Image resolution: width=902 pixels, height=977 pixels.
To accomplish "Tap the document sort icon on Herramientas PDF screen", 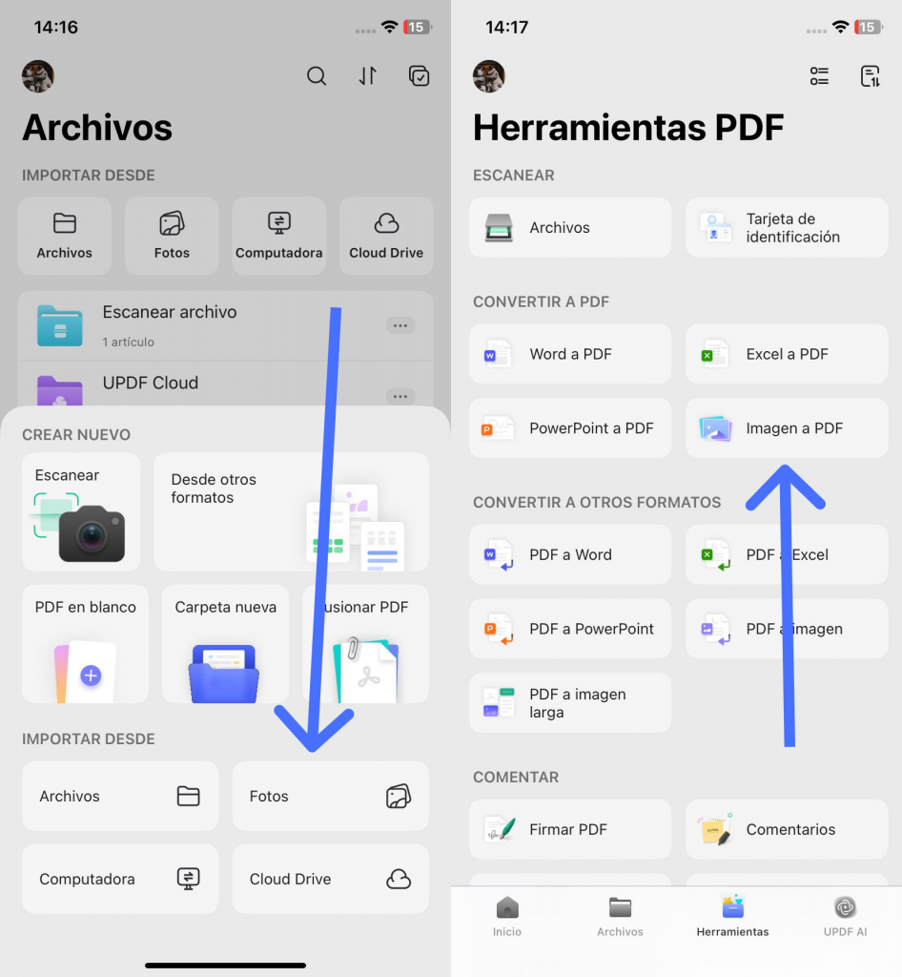I will tap(871, 76).
